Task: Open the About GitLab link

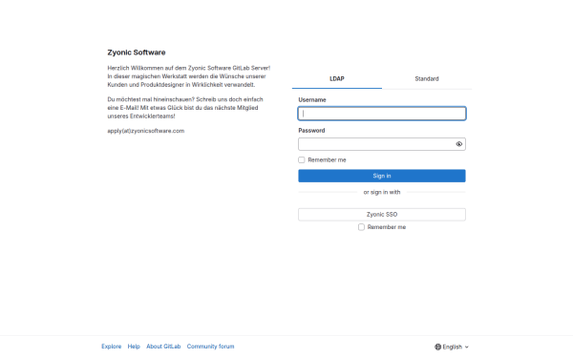Action: tap(163, 347)
